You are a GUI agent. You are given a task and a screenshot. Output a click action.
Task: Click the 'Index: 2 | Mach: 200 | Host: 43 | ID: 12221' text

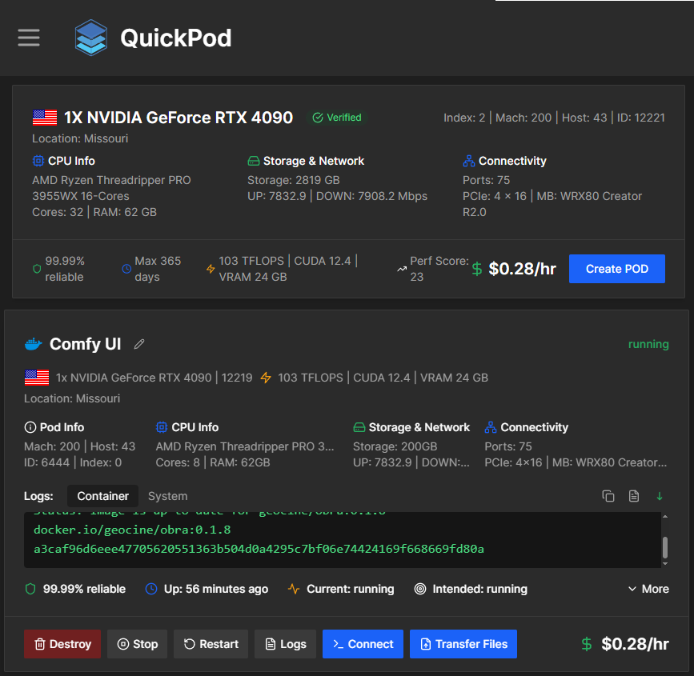(x=554, y=118)
